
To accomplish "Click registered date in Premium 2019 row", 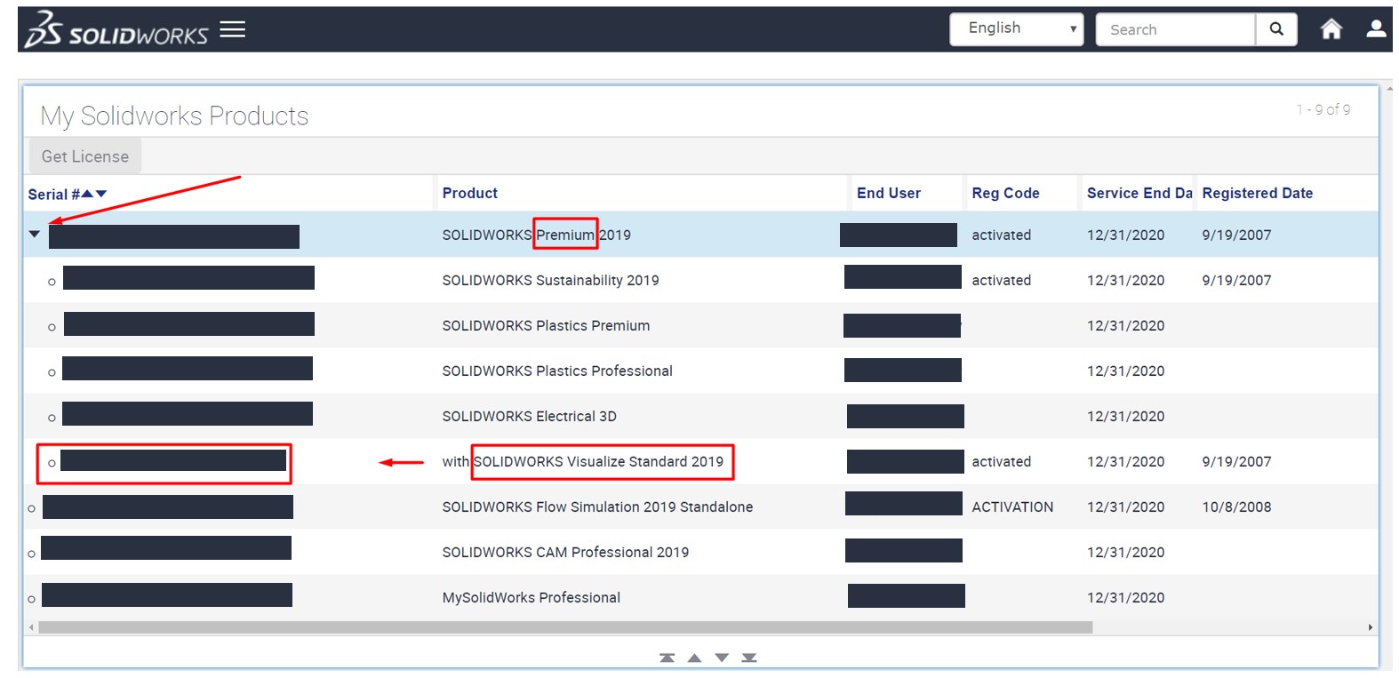I will click(x=1236, y=235).
